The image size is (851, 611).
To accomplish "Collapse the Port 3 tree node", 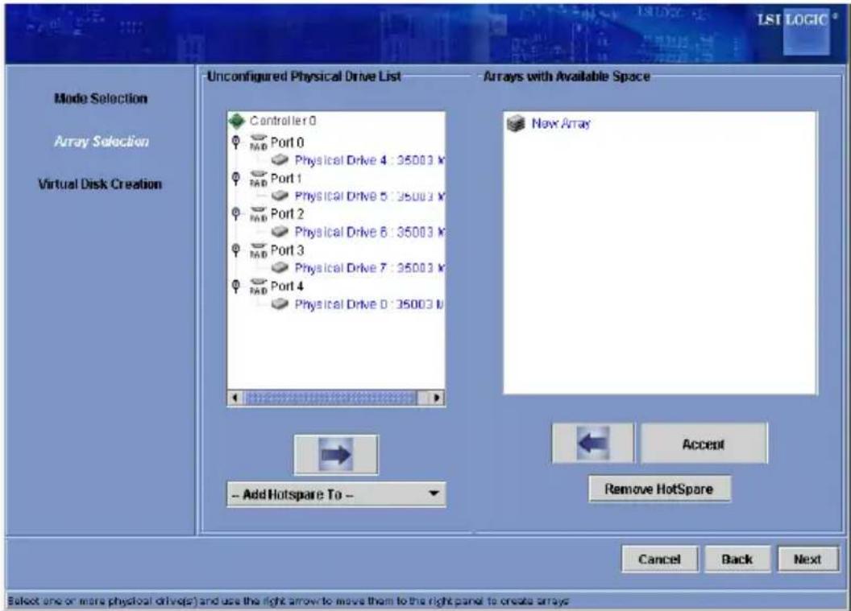I will click(x=235, y=250).
